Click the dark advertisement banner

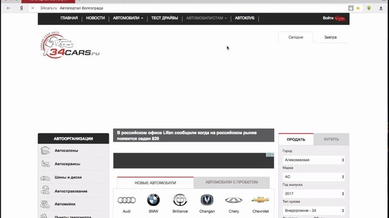tap(193, 160)
